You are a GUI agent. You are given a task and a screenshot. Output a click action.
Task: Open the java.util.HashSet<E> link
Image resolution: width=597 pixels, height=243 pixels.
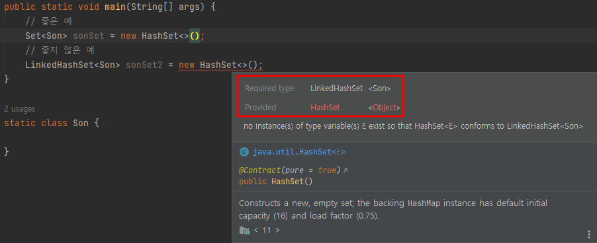click(x=299, y=153)
